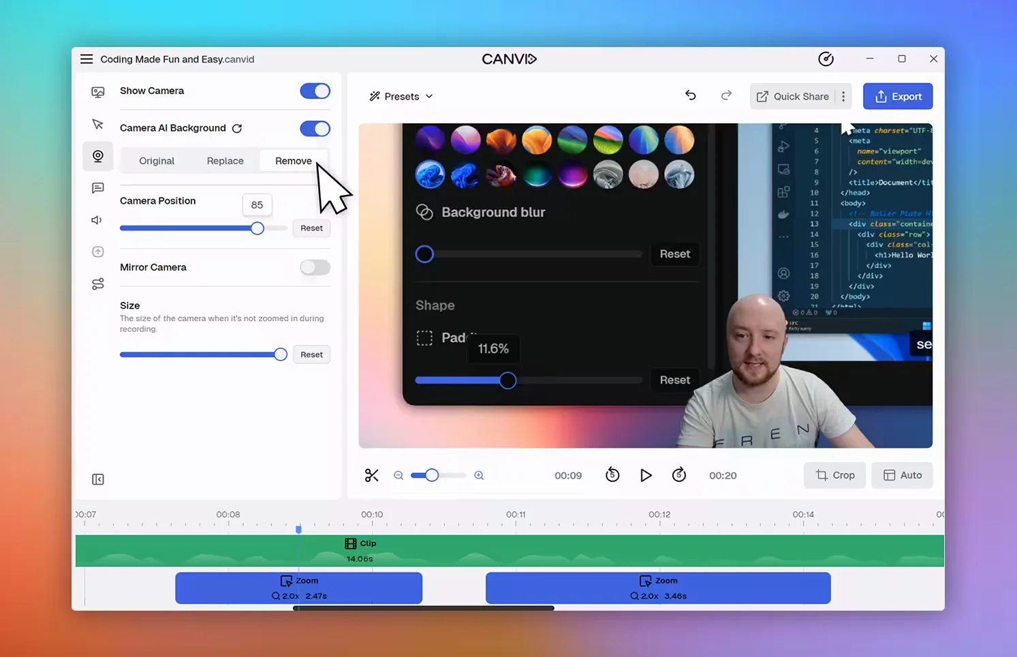This screenshot has width=1017, height=657.
Task: Click the Camera Position slider handle
Action: pyautogui.click(x=257, y=228)
